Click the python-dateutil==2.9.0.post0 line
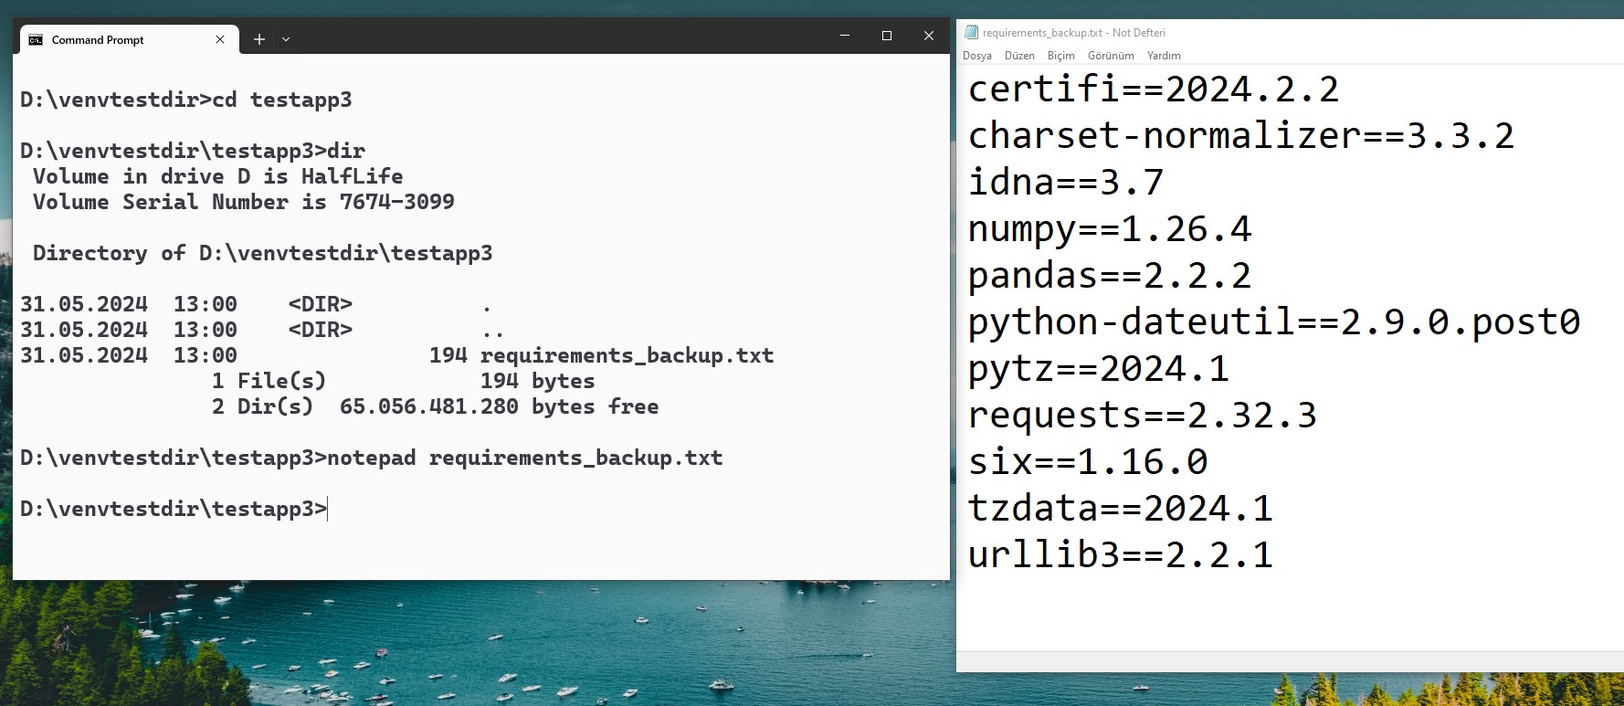The width and height of the screenshot is (1624, 706). pyautogui.click(x=1274, y=321)
